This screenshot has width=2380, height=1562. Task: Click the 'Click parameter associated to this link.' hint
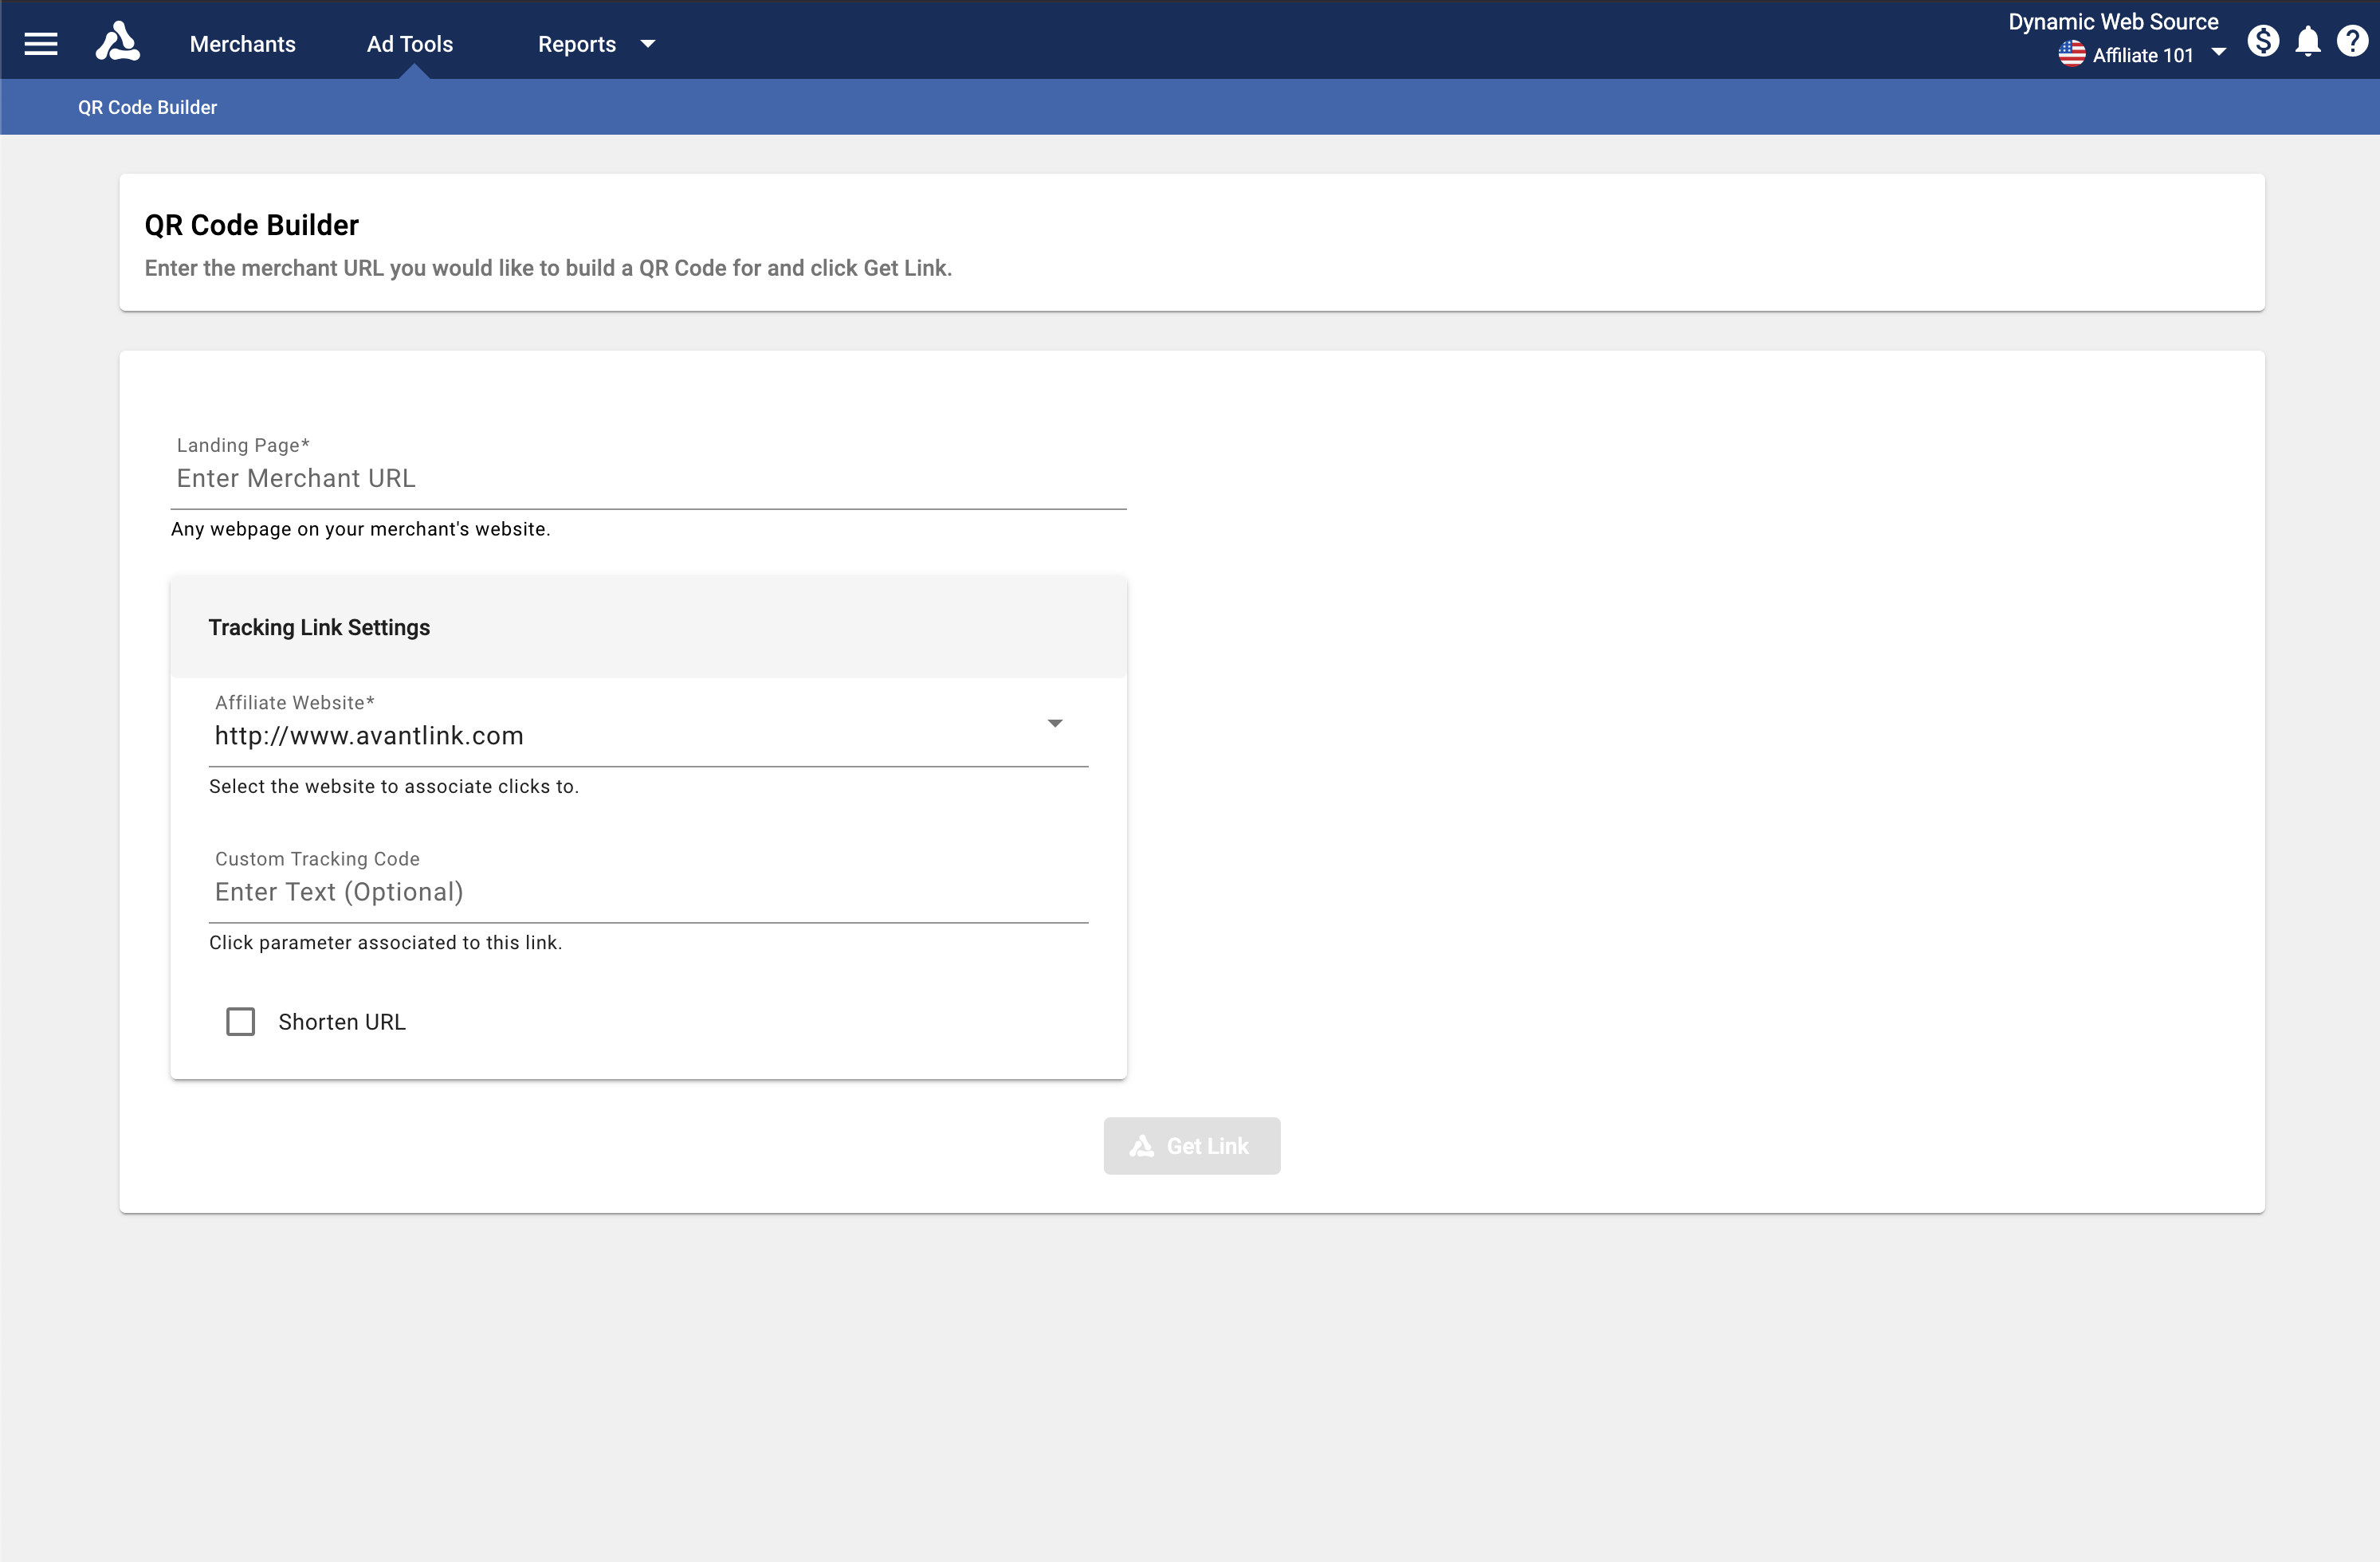(x=385, y=943)
